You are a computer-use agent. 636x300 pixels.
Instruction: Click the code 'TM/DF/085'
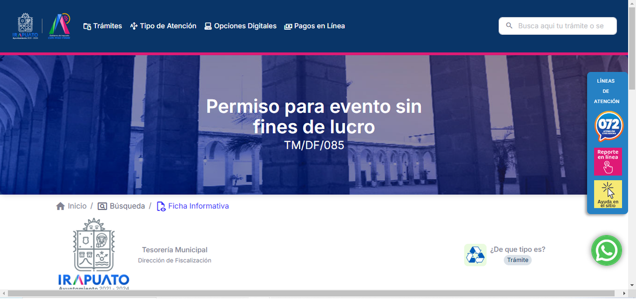click(314, 145)
